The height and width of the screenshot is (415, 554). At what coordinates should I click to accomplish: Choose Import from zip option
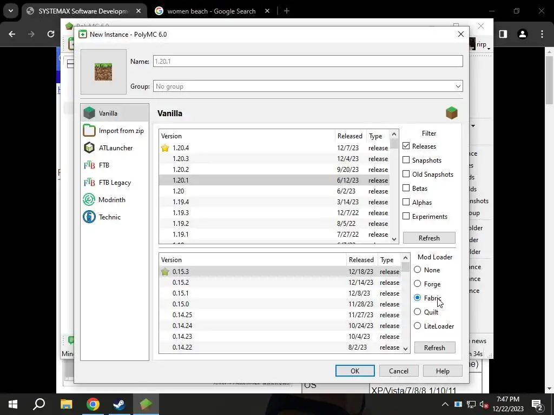point(115,131)
